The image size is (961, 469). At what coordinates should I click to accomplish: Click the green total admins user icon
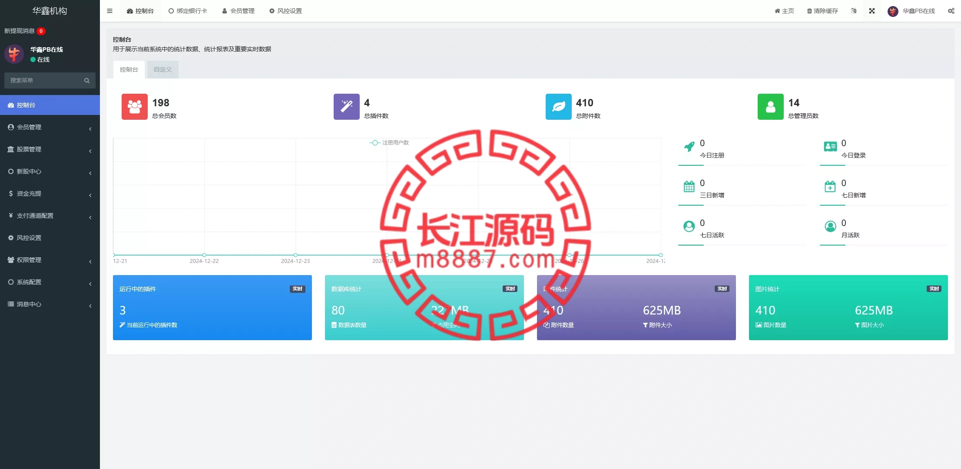coord(770,107)
